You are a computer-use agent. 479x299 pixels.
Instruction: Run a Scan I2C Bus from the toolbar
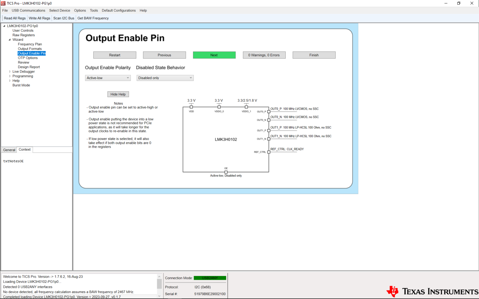64,18
